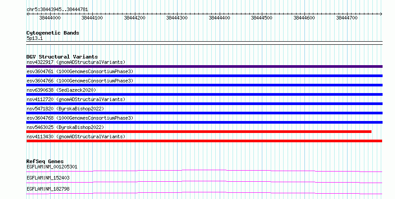This screenshot has width=395, height=199.
Task: Select the RefSeq Genes track title
Action: [x=45, y=161]
